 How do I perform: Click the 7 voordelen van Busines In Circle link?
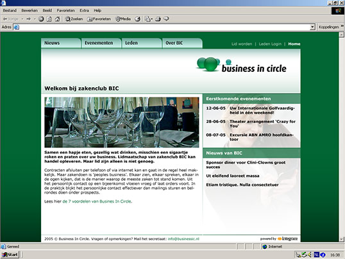click(97, 201)
